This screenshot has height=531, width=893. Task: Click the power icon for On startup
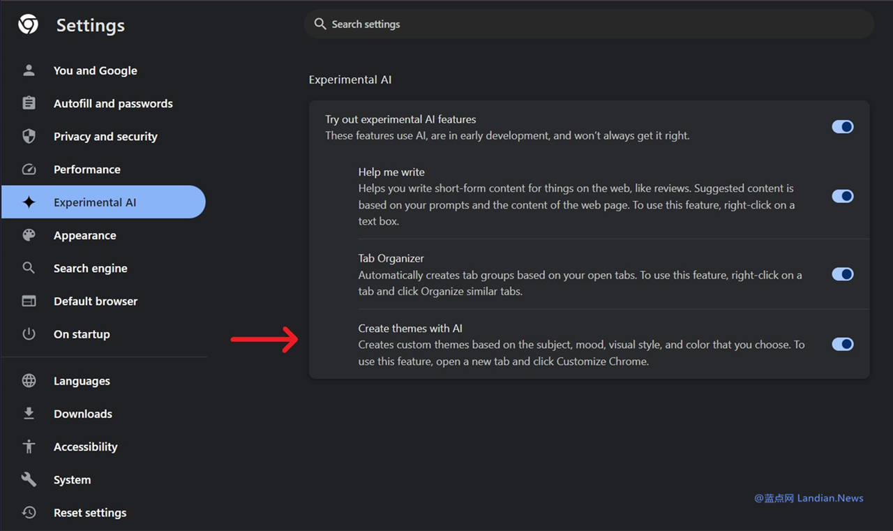tap(29, 334)
